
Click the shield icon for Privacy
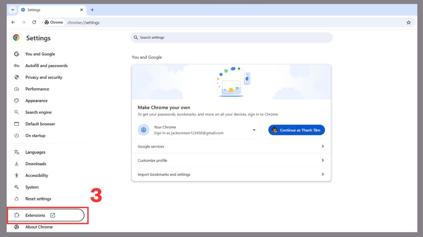pos(16,77)
